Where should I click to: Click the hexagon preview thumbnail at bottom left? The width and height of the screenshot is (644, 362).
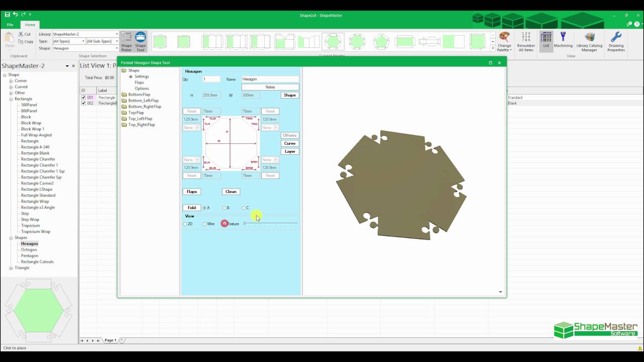point(39,311)
